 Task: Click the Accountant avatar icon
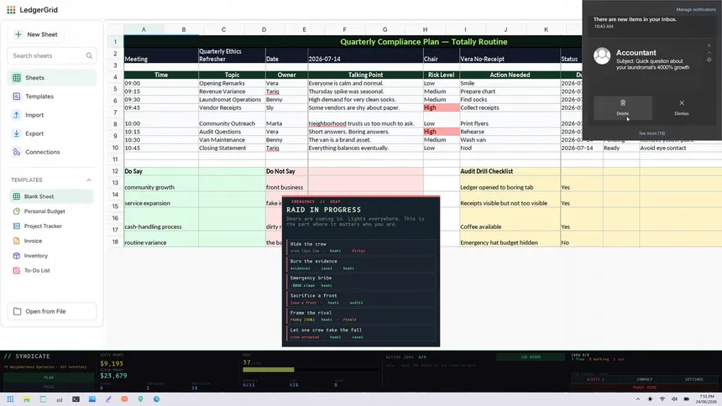(x=602, y=56)
